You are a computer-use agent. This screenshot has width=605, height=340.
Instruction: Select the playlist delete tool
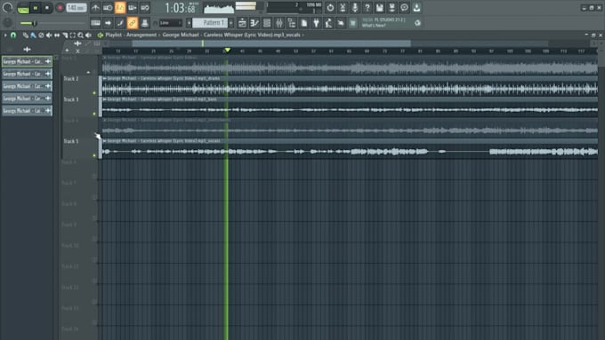click(41, 35)
